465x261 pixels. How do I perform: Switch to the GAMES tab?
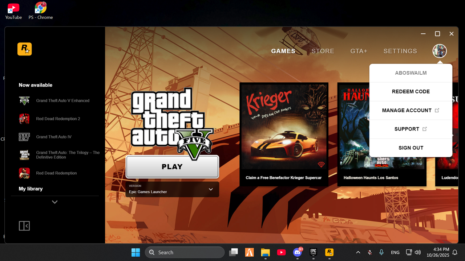283,51
